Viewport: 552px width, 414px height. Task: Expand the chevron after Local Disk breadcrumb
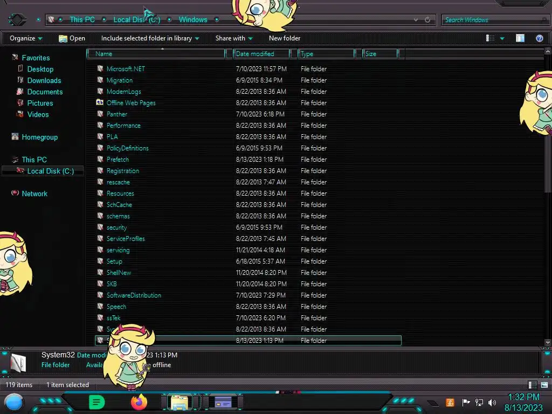pos(169,20)
